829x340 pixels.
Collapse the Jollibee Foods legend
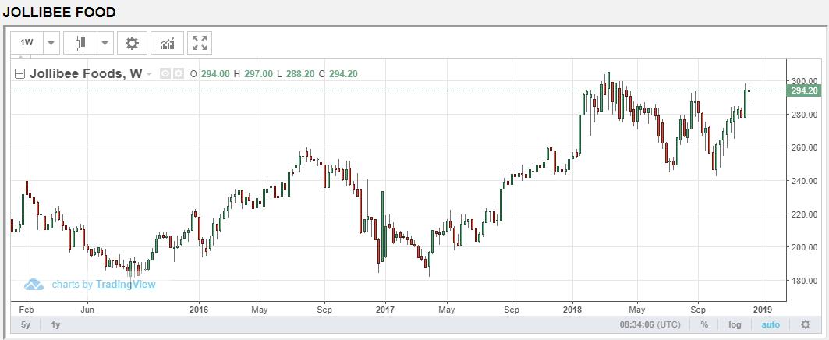tap(20, 74)
